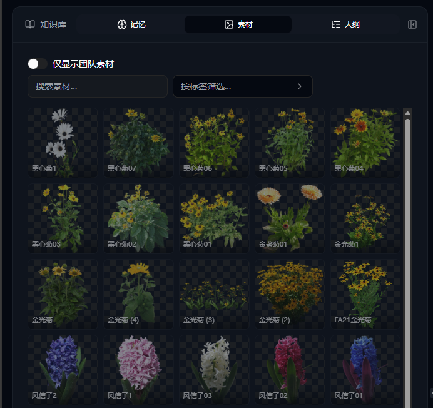Click the chevron arrow in tag filter
This screenshot has width=433, height=408.
coord(300,86)
